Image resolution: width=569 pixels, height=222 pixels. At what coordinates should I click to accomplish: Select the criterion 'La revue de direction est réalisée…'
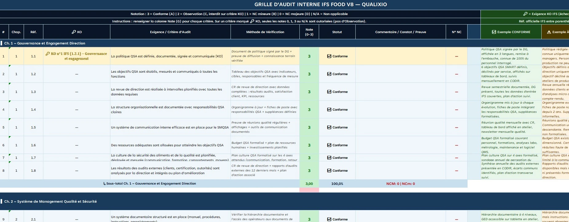click(170, 92)
